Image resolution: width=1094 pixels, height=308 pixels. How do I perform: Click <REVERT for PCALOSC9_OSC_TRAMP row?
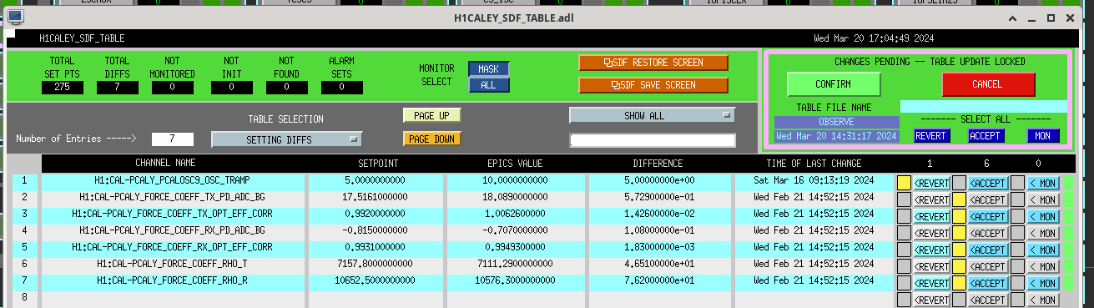(x=932, y=182)
